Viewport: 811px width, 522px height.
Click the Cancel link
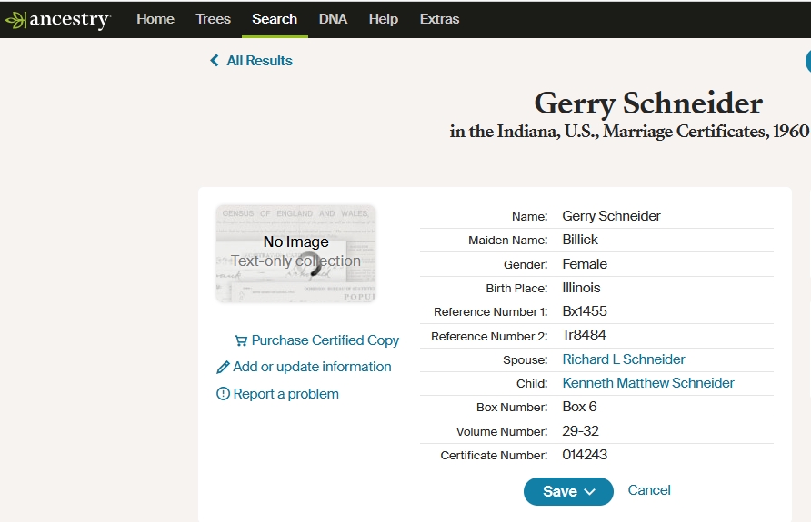tap(649, 490)
